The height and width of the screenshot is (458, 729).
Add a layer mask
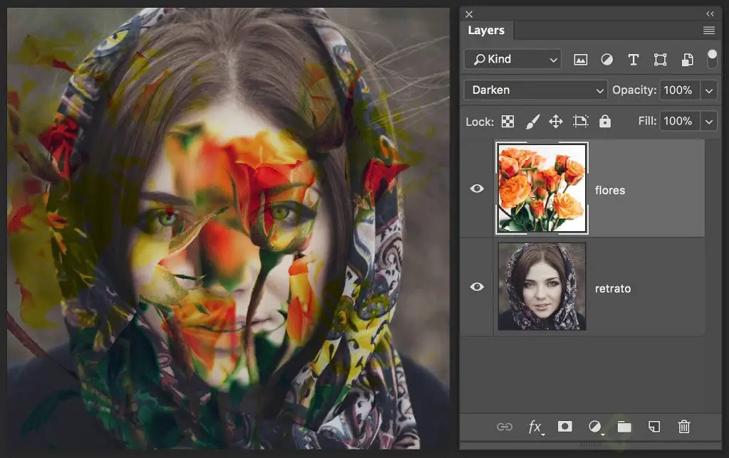point(565,427)
